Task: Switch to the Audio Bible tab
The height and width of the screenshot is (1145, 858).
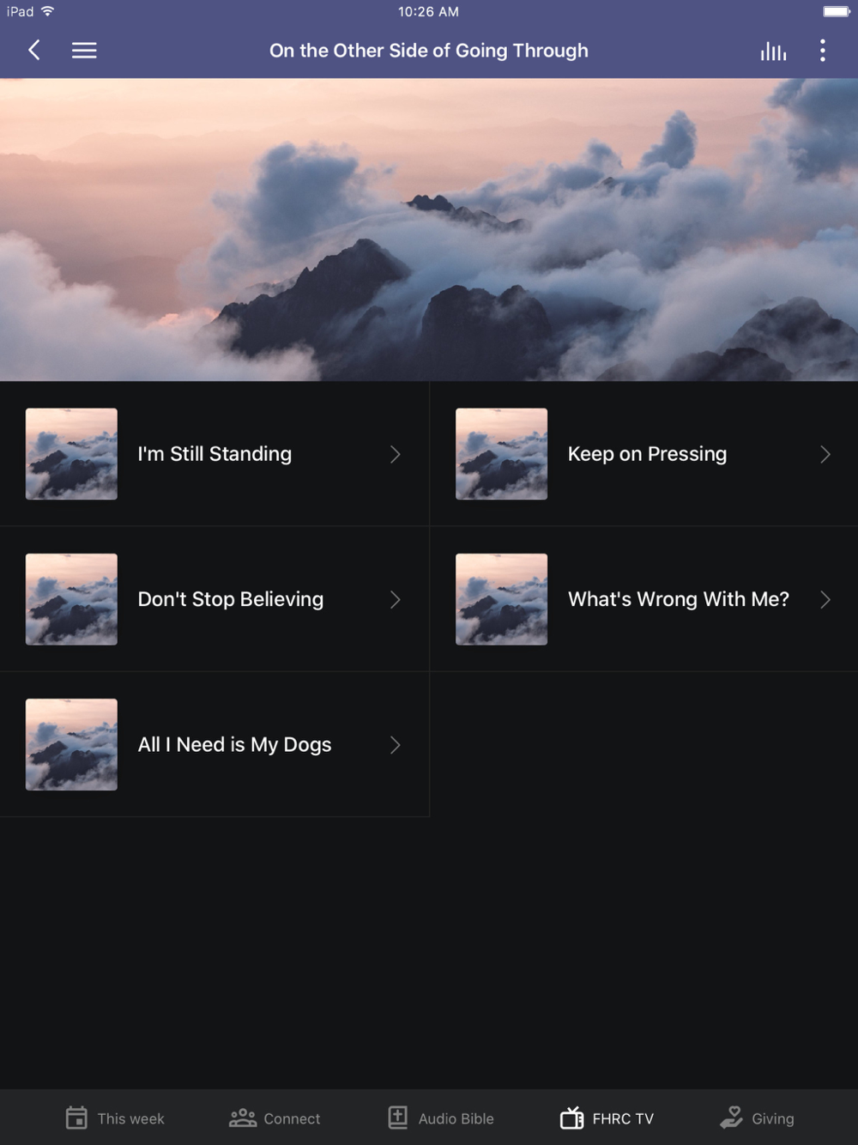Action: click(441, 1118)
